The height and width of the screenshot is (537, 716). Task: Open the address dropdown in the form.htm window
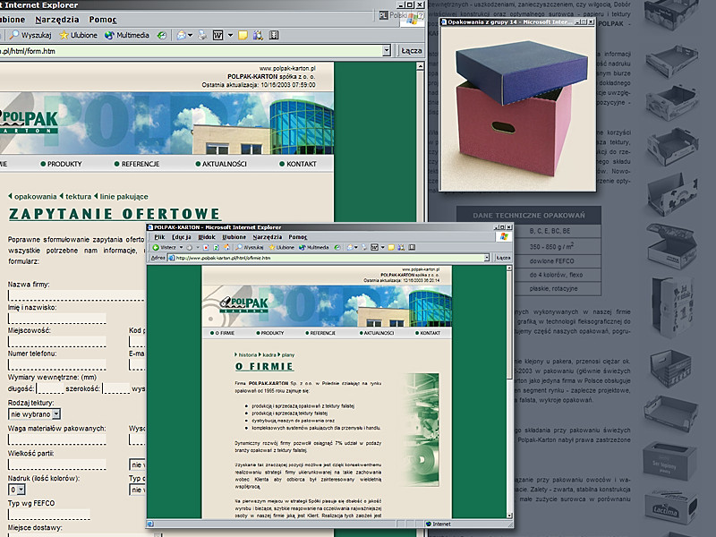387,51
